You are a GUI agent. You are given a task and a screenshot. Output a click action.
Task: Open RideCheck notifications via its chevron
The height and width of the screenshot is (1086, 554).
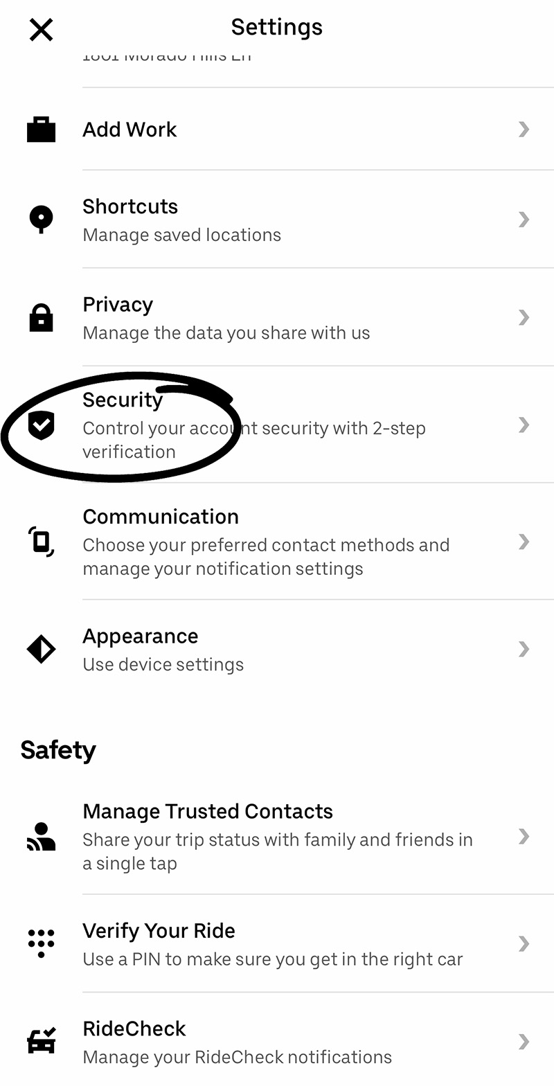point(524,1041)
